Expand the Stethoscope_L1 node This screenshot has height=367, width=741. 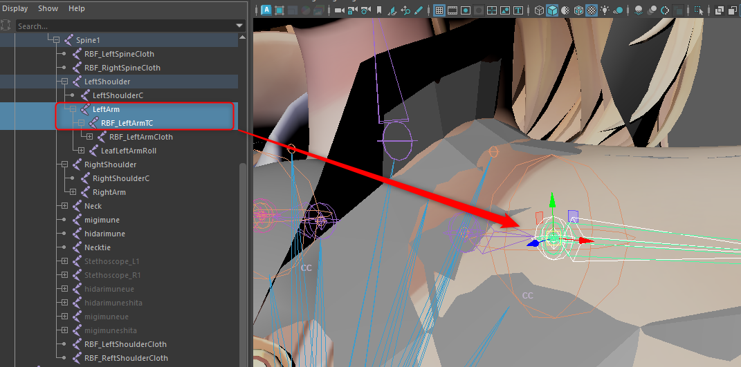pyautogui.click(x=65, y=261)
